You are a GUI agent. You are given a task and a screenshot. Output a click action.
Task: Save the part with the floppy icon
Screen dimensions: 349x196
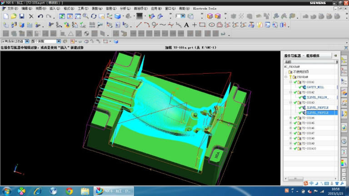(x=22, y=16)
